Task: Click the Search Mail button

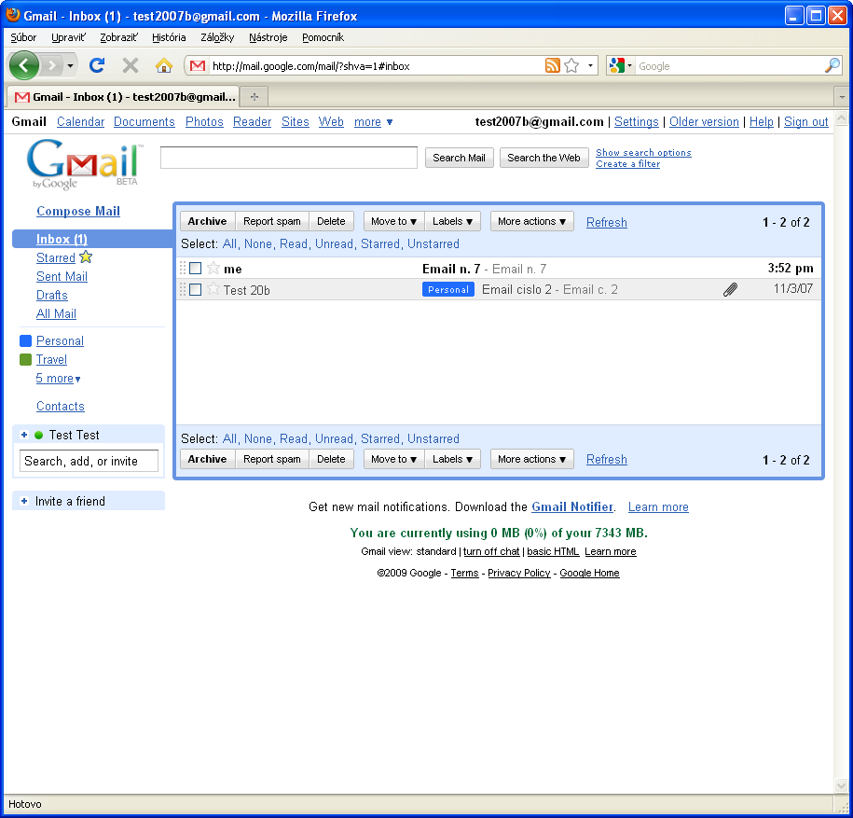Action: [460, 158]
